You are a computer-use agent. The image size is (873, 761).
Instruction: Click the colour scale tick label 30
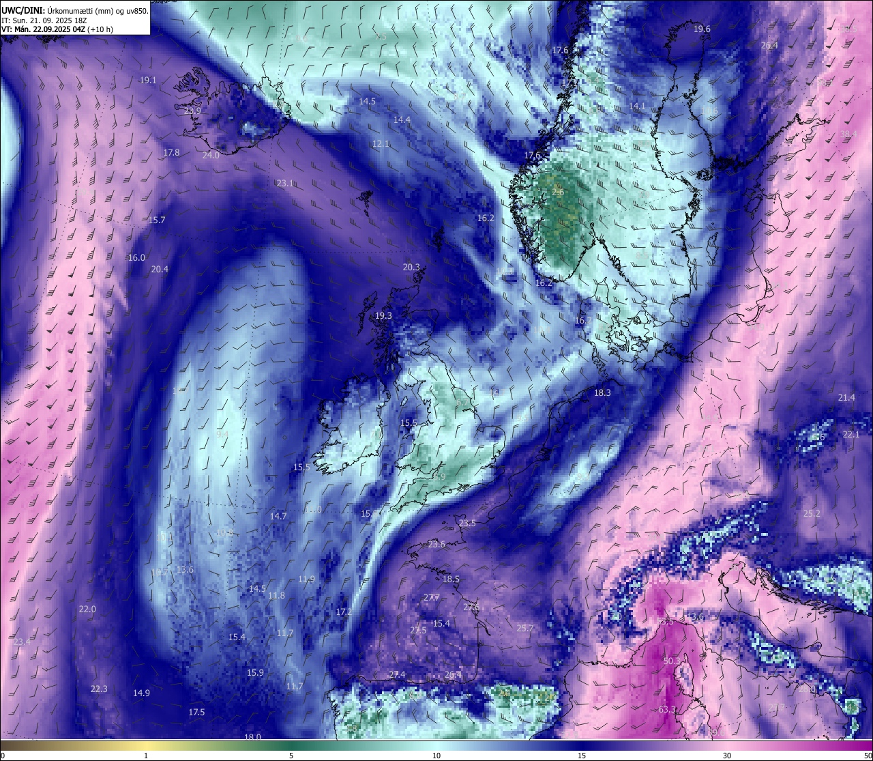tap(727, 756)
